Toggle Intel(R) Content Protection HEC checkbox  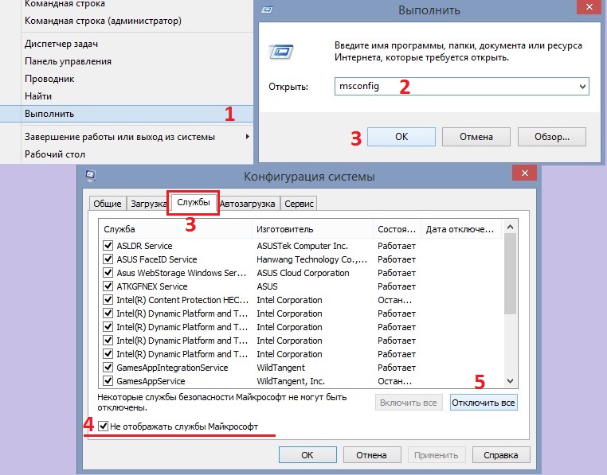click(x=108, y=300)
